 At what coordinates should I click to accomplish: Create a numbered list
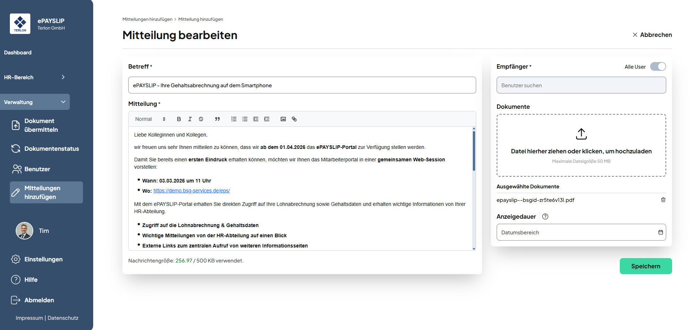pos(234,119)
